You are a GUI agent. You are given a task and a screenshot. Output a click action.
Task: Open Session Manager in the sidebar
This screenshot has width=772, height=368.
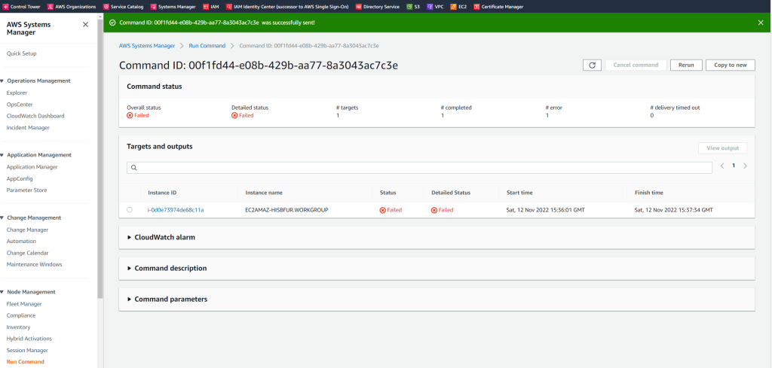pyautogui.click(x=28, y=350)
